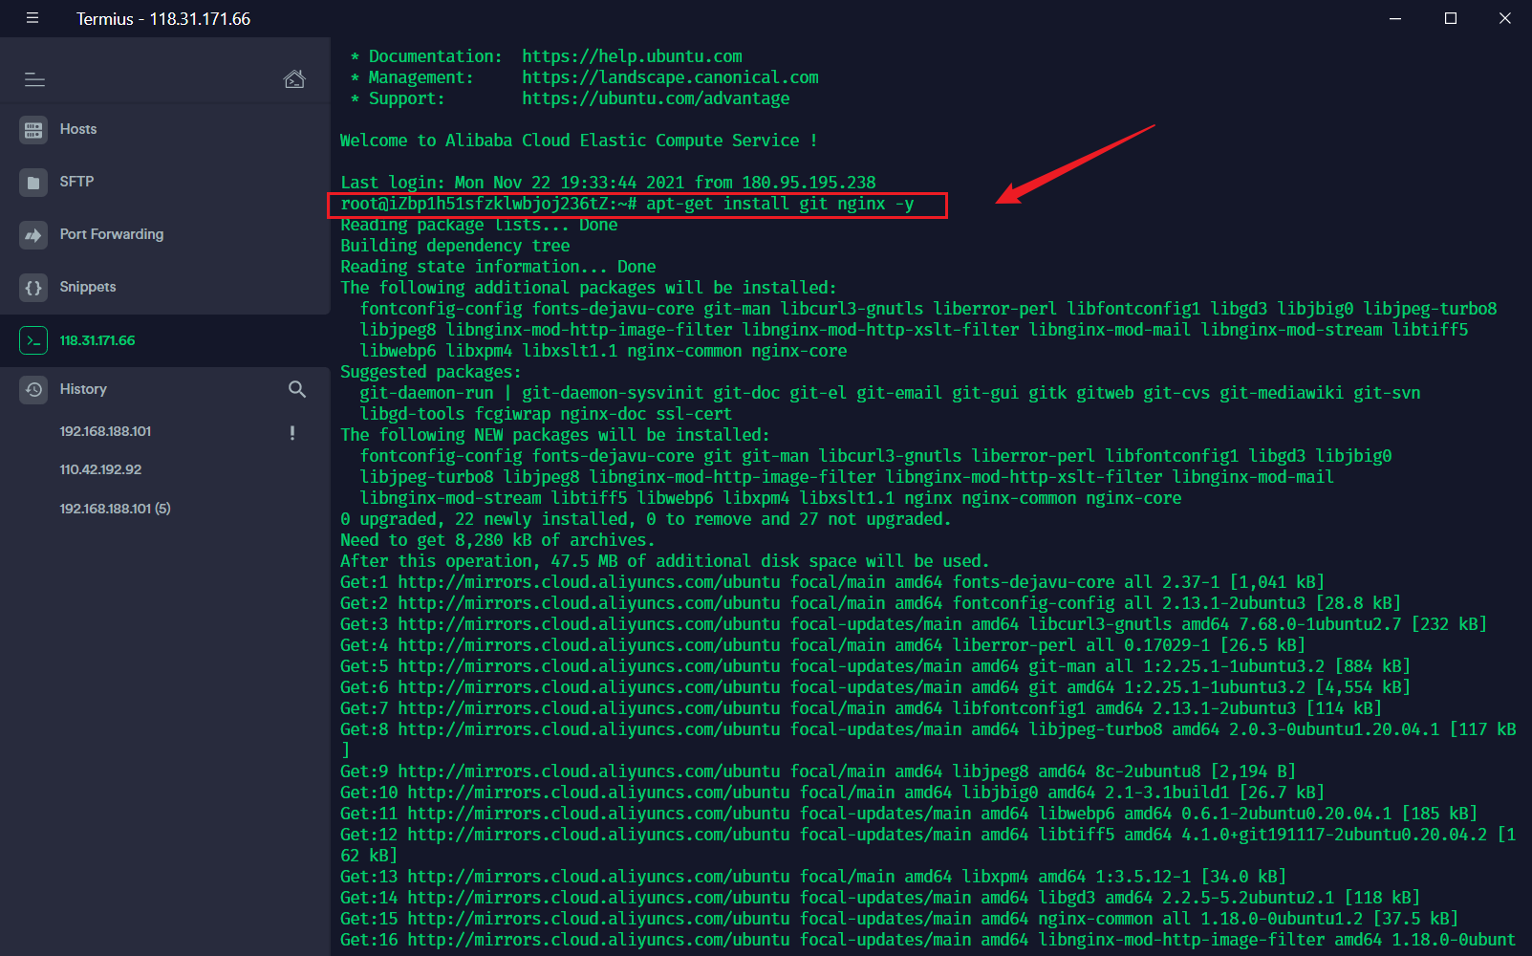
Task: Click the https://landscape.canonical.com link
Action: (x=670, y=77)
